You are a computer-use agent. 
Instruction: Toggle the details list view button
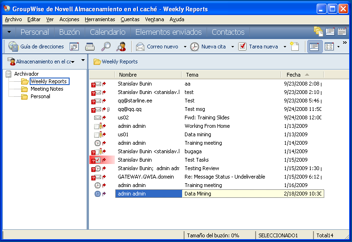tap(314, 47)
